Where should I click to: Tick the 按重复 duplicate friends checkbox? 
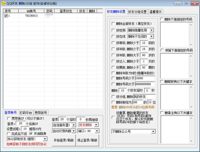point(113,117)
